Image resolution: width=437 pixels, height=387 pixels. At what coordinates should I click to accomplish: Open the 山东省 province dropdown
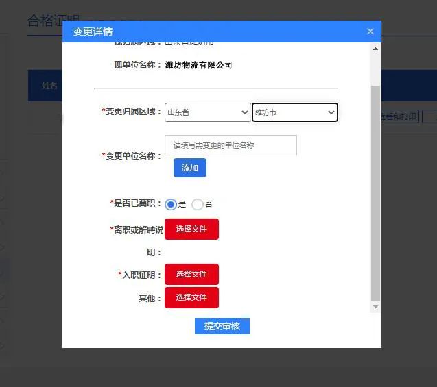click(208, 112)
